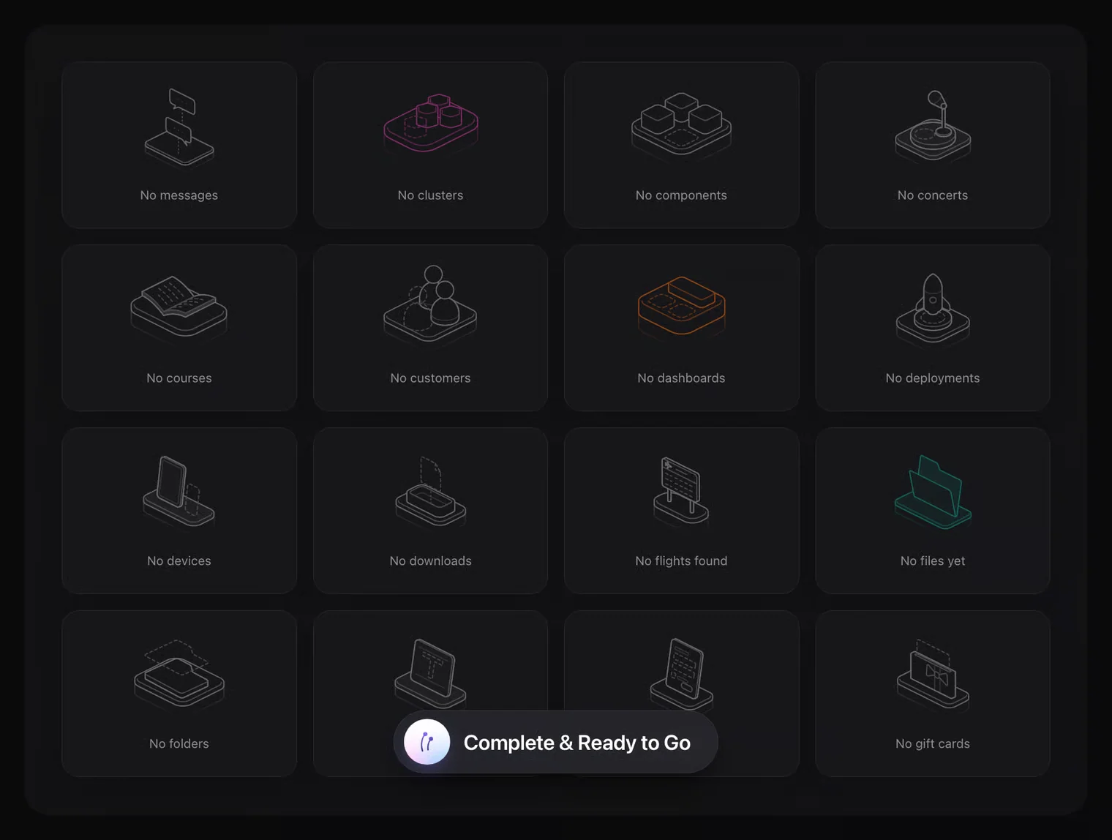Click the "No courses" label
Image resolution: width=1112 pixels, height=840 pixels.
click(179, 378)
